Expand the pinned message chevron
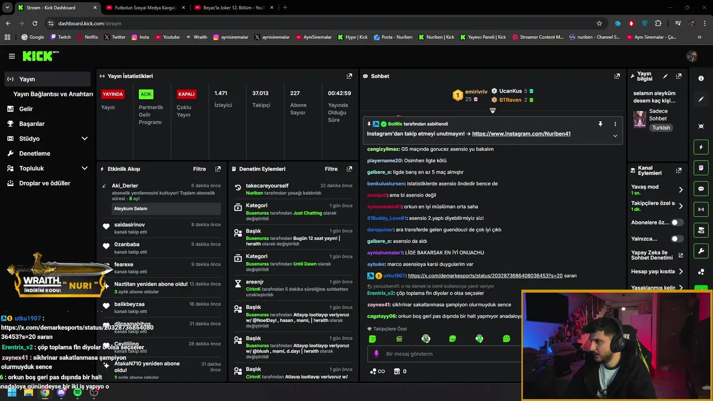The image size is (713, 401). 615,136
